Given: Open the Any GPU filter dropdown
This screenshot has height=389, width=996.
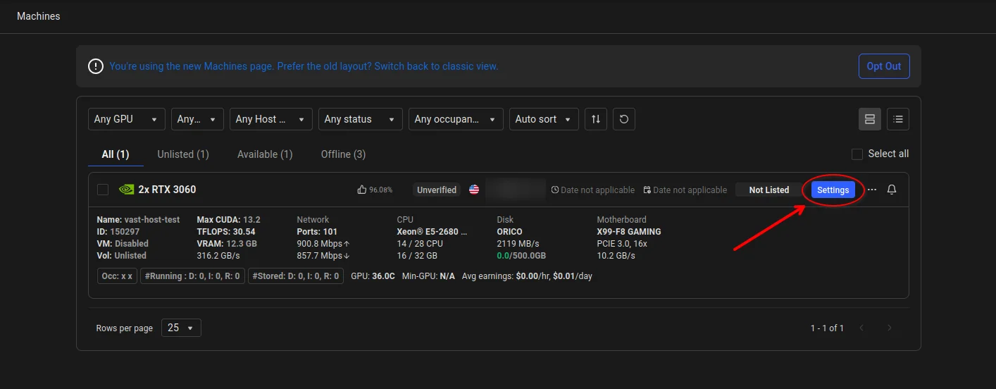Looking at the screenshot, I should pyautogui.click(x=127, y=119).
